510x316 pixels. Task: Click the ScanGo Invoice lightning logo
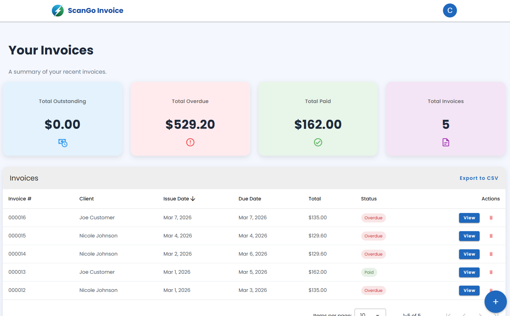click(x=58, y=11)
